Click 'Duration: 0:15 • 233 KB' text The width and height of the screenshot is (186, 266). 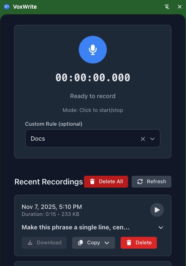point(50,214)
